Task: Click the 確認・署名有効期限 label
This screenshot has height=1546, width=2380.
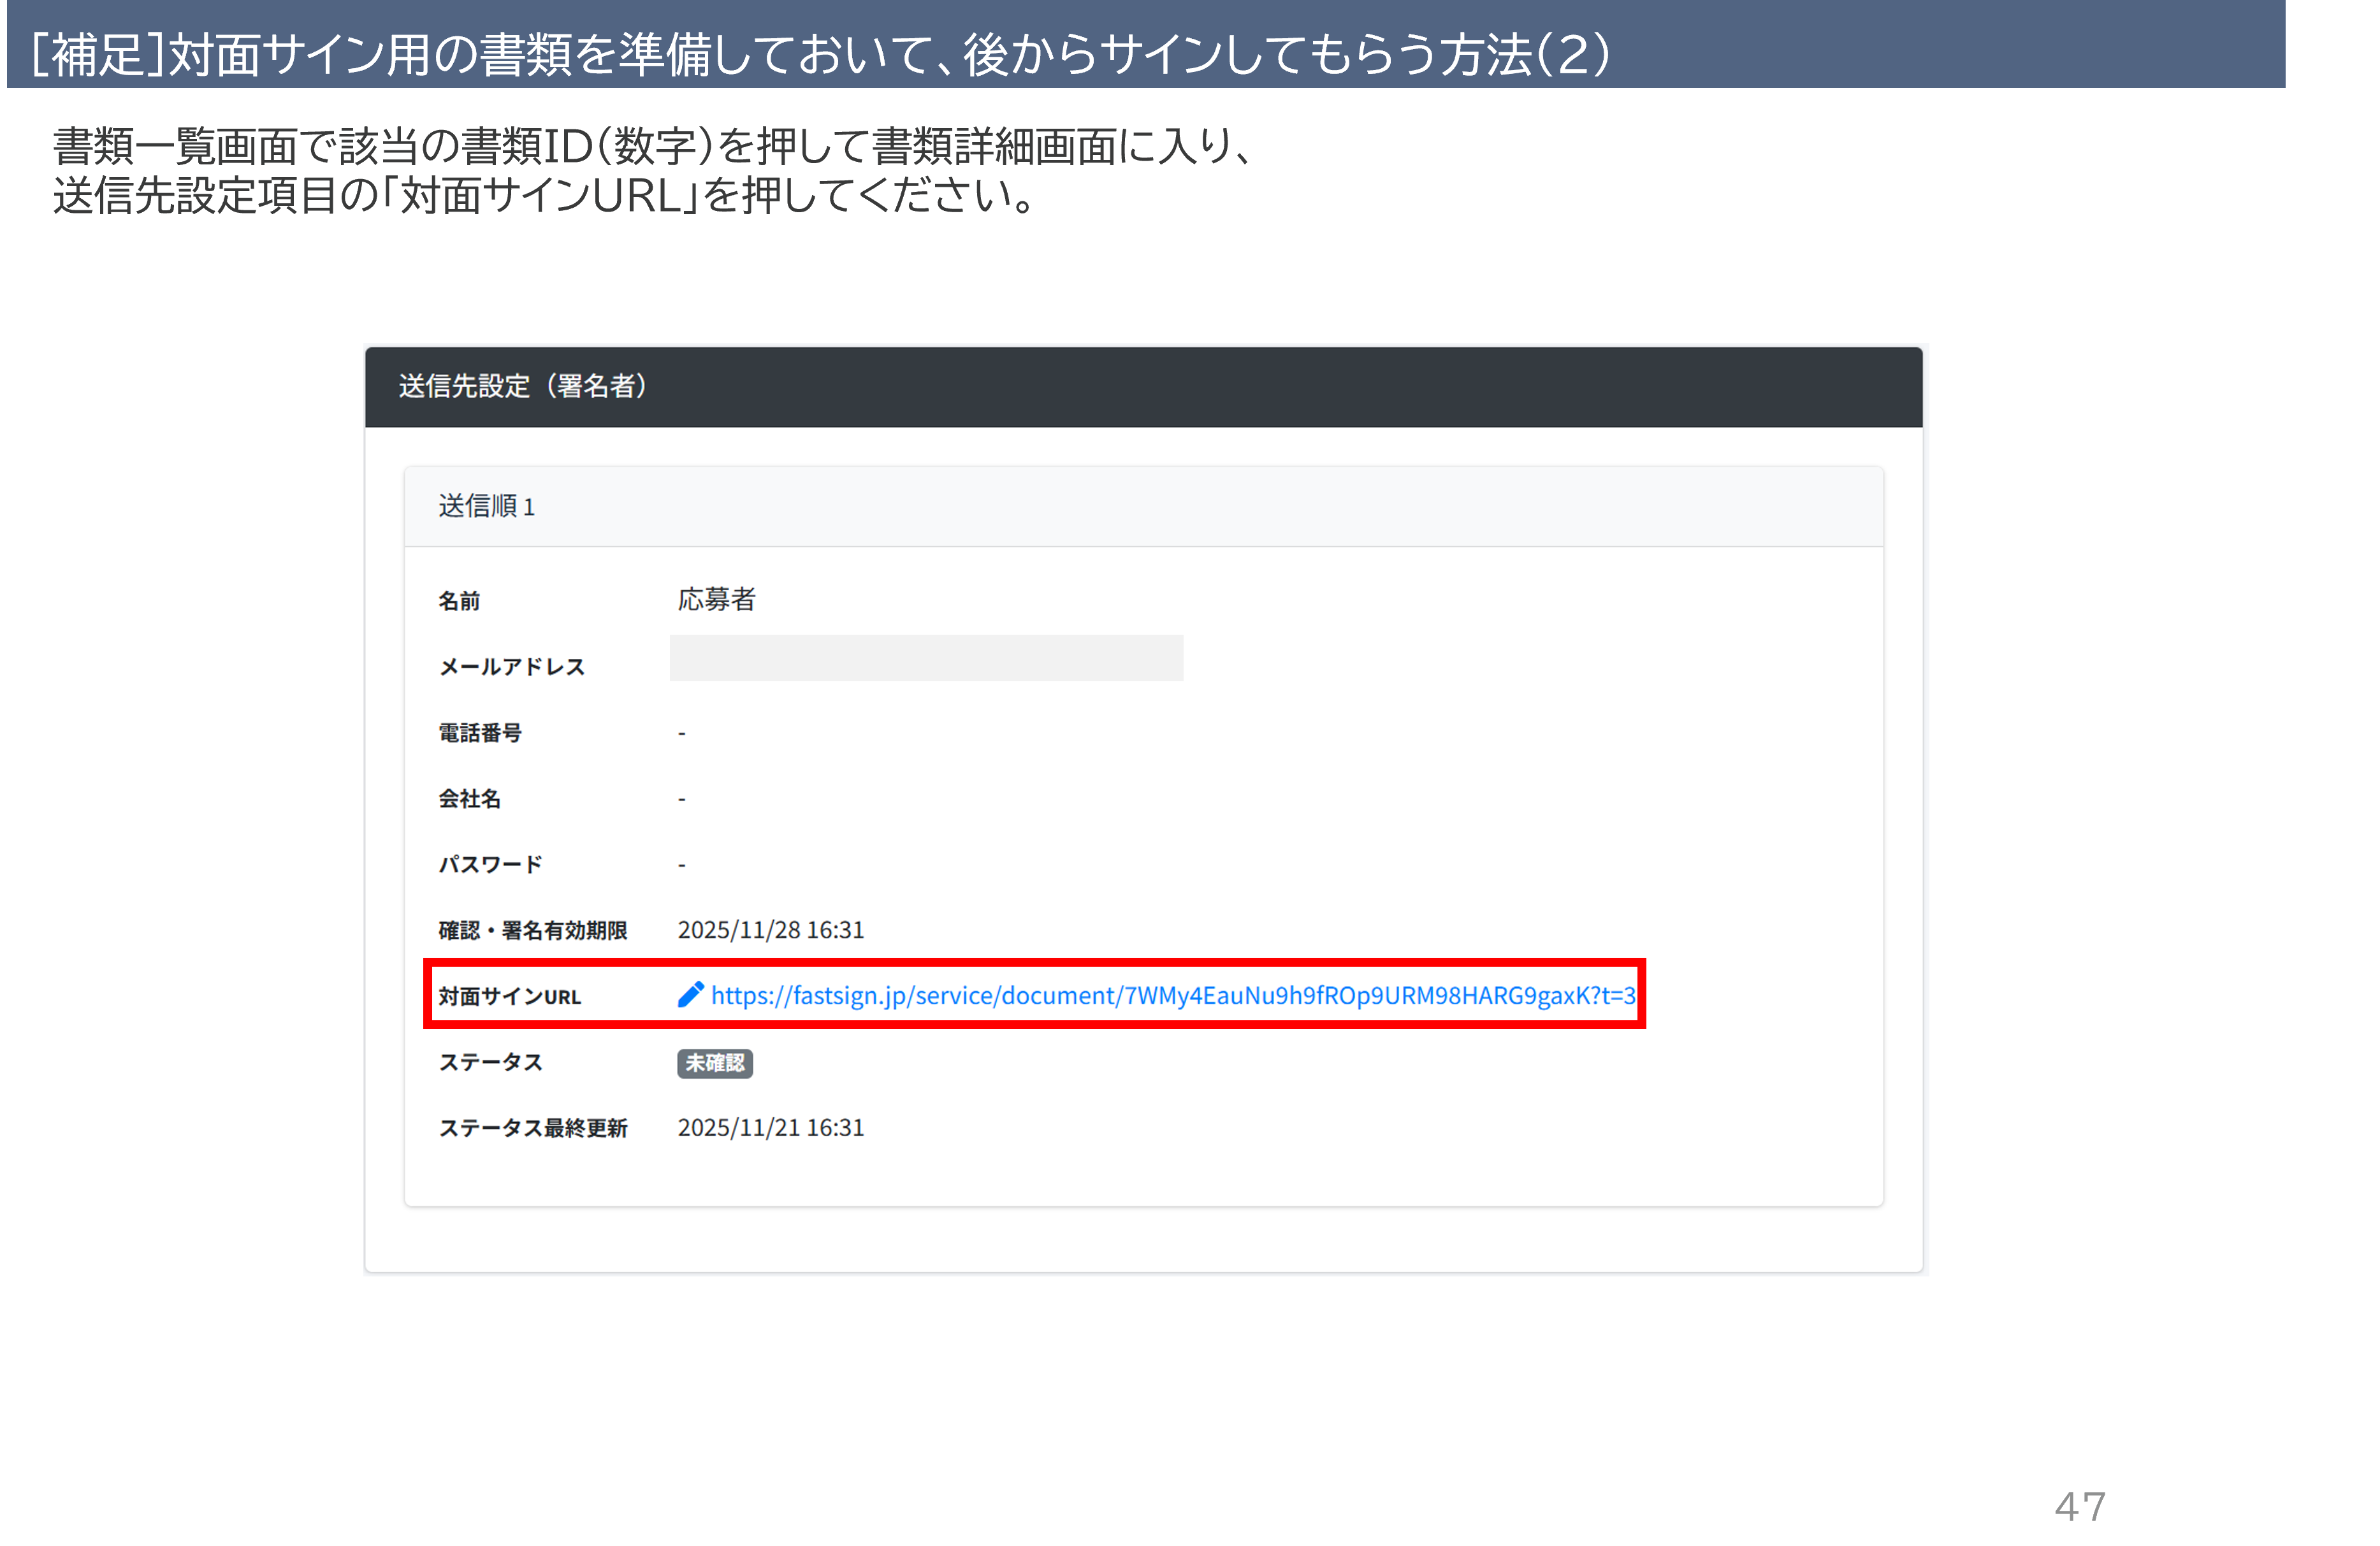Action: (532, 930)
